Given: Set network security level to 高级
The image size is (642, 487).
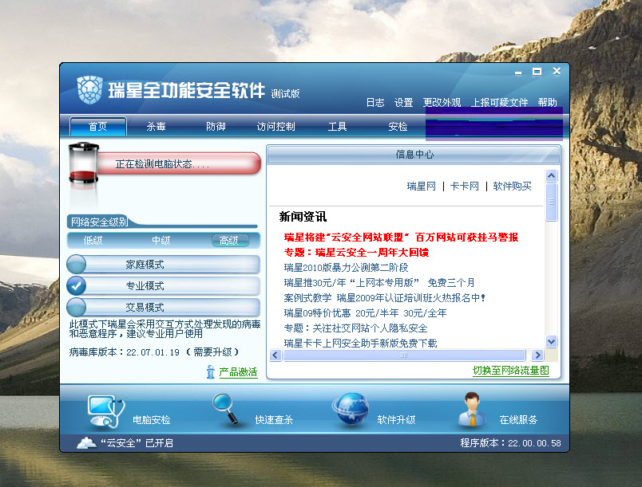Looking at the screenshot, I should point(230,241).
